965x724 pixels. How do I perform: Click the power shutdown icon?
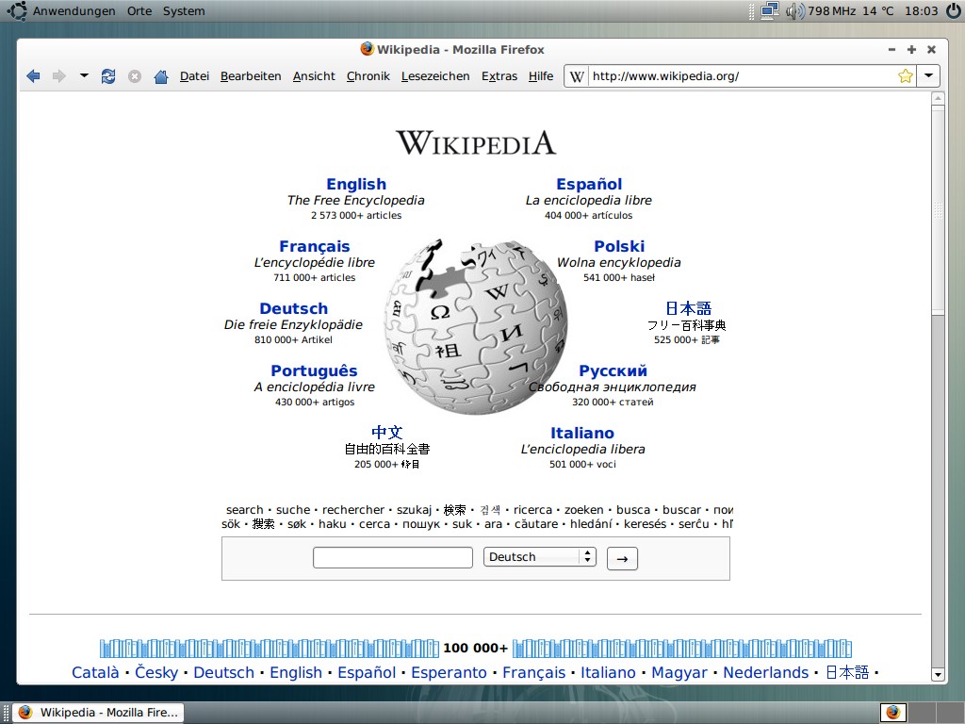(x=954, y=10)
